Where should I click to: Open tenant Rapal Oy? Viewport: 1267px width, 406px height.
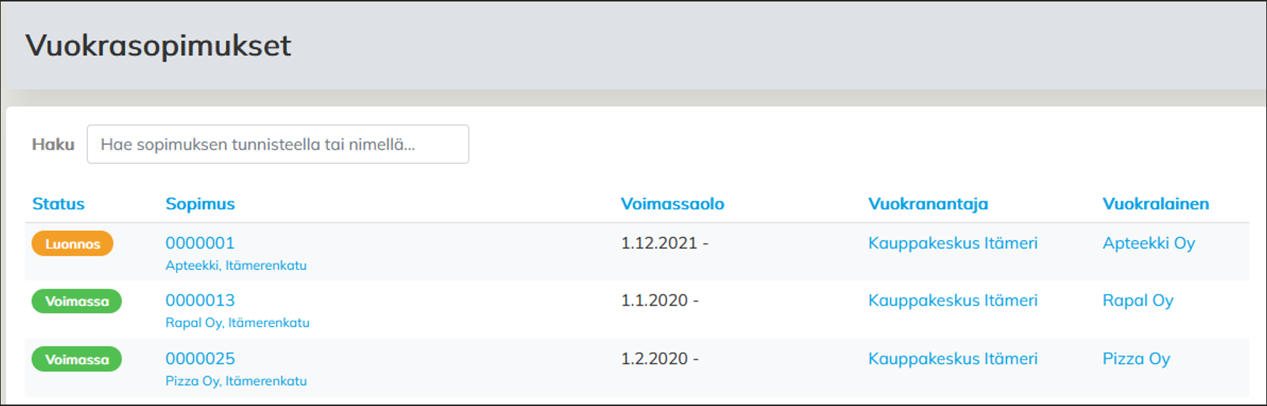coord(1137,300)
